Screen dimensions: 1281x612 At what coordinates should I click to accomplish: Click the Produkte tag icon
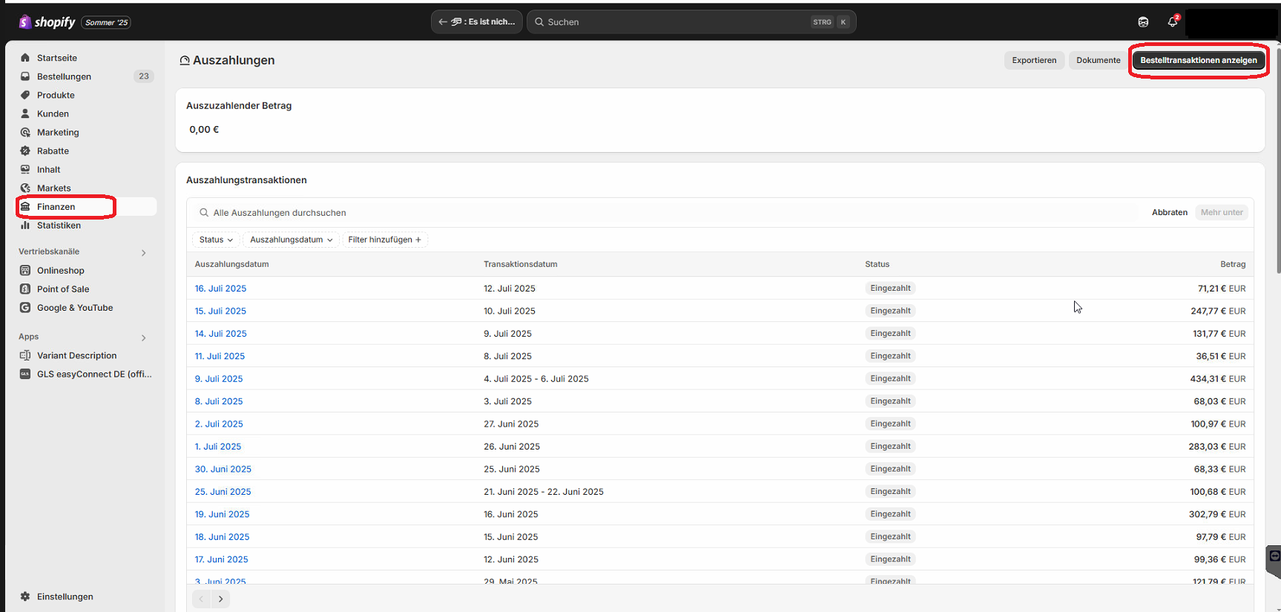coord(25,95)
